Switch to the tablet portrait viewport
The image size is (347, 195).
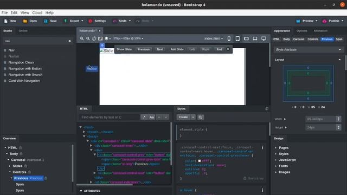[237, 38]
